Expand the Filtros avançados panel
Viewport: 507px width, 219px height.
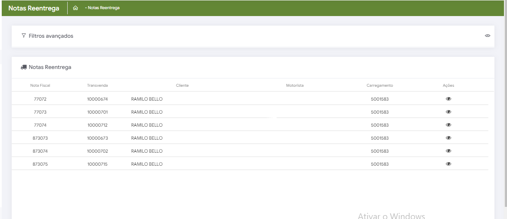coord(51,36)
